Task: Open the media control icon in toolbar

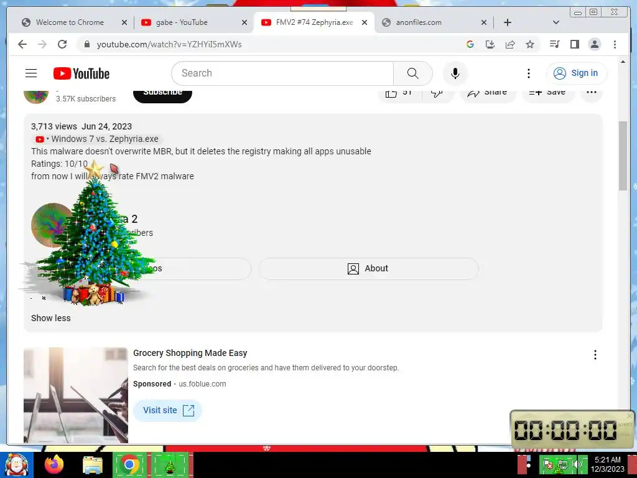Action: [x=554, y=44]
